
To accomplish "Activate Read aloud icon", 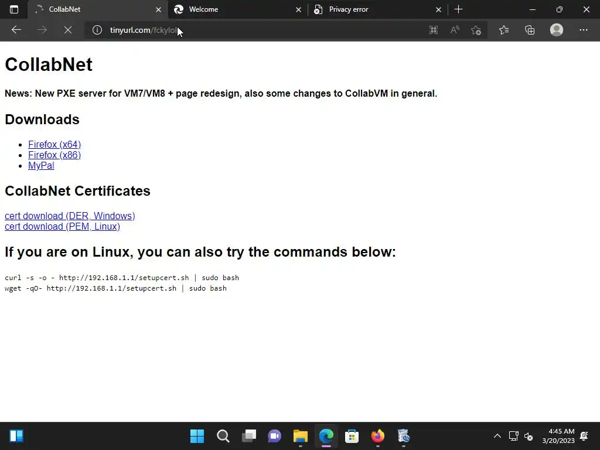I will [x=455, y=30].
